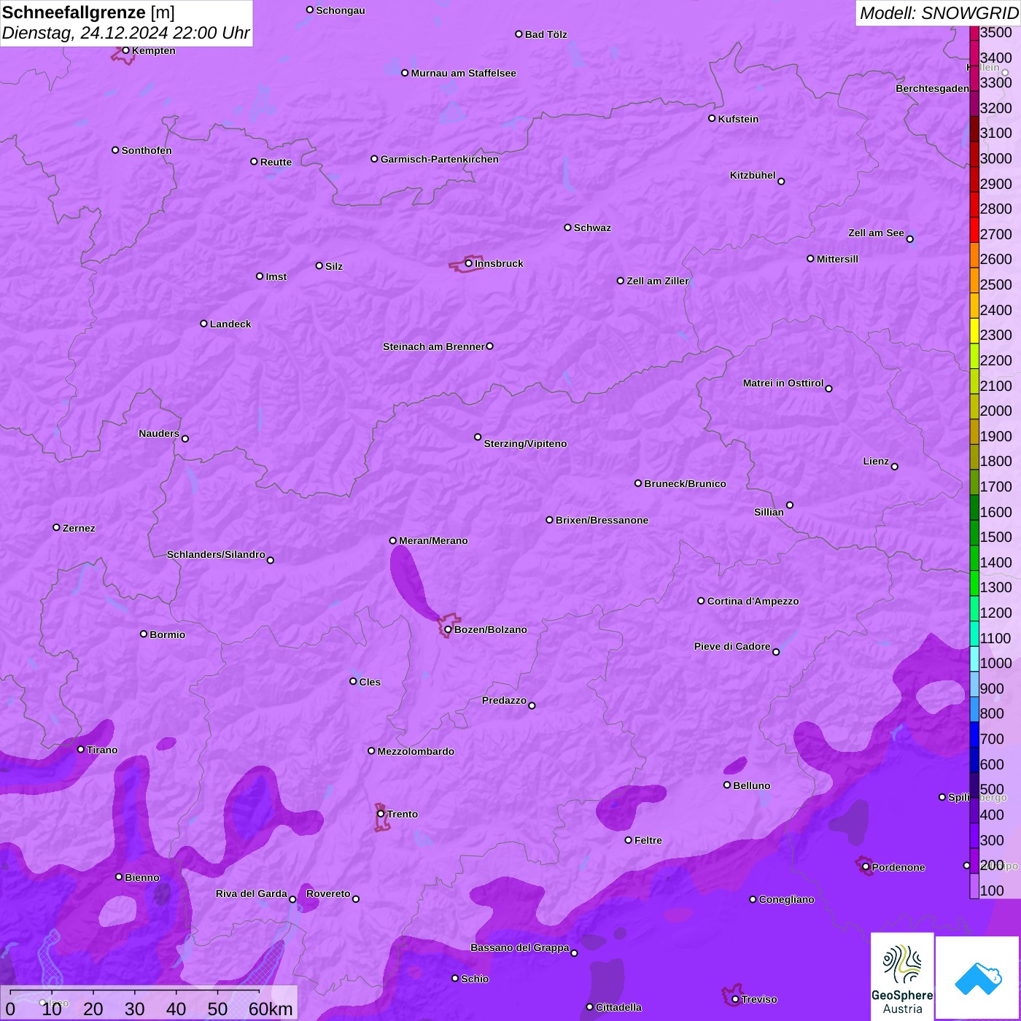This screenshot has width=1021, height=1021.
Task: Click the Murnau am Staffelsee label
Action: tap(463, 73)
